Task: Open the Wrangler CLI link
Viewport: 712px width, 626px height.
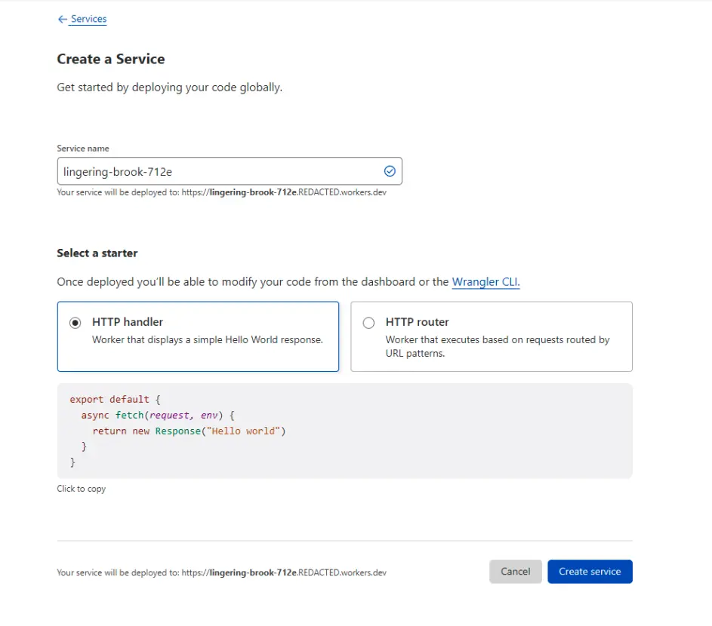Action: [x=485, y=281]
